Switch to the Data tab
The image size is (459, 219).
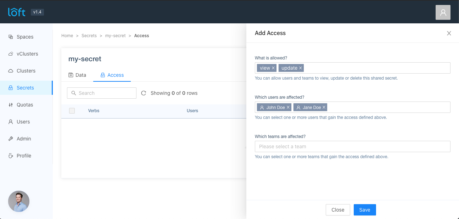click(x=77, y=75)
